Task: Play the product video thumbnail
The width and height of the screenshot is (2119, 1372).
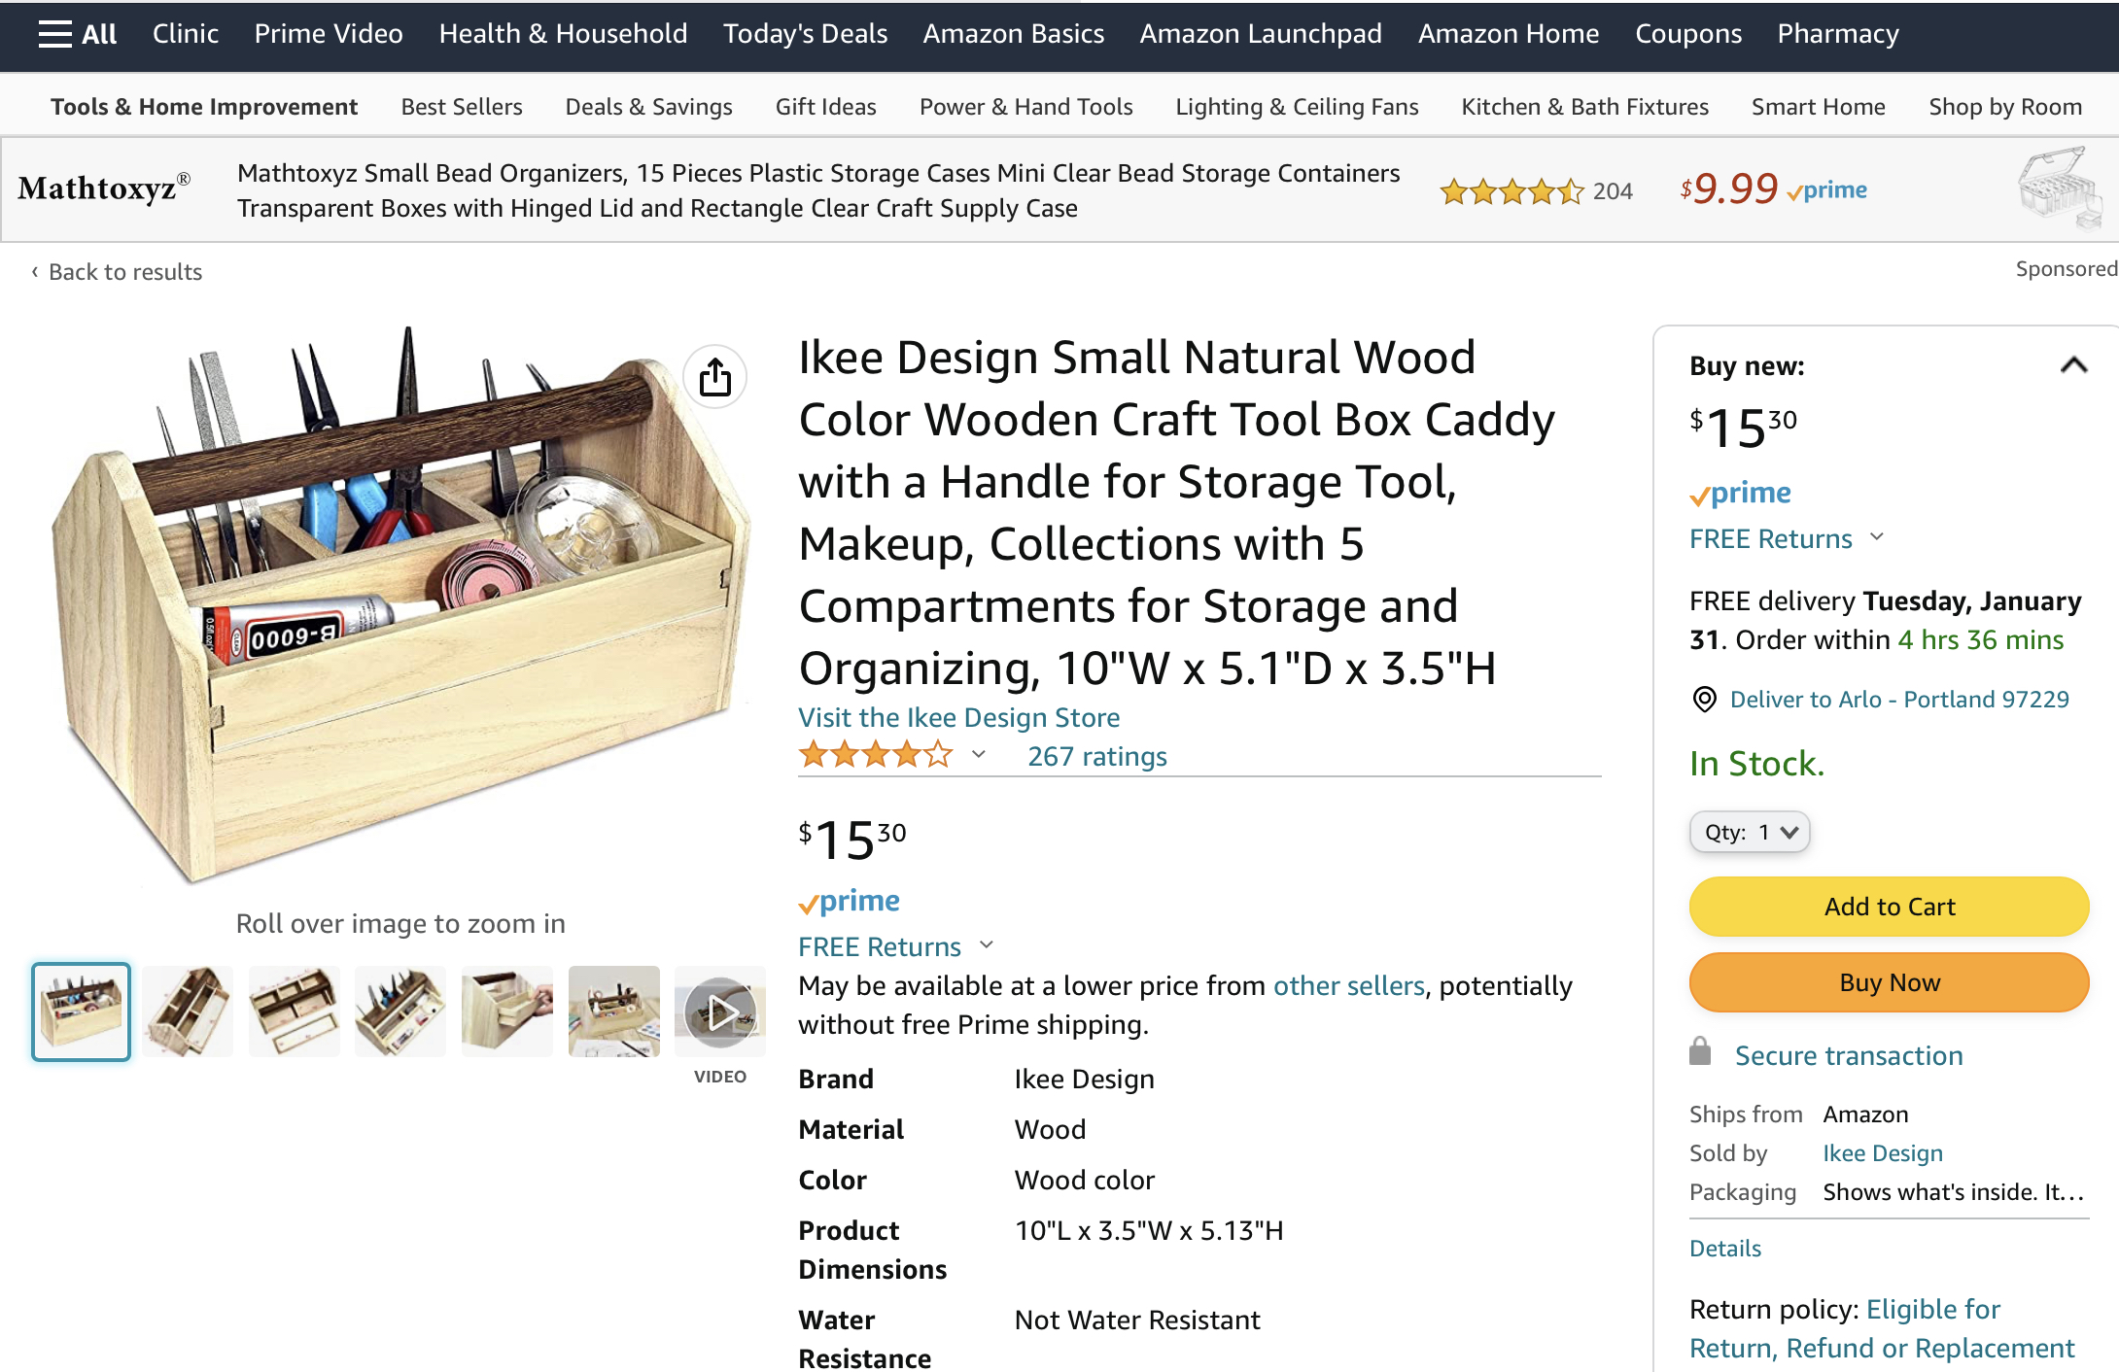Action: coord(720,1012)
